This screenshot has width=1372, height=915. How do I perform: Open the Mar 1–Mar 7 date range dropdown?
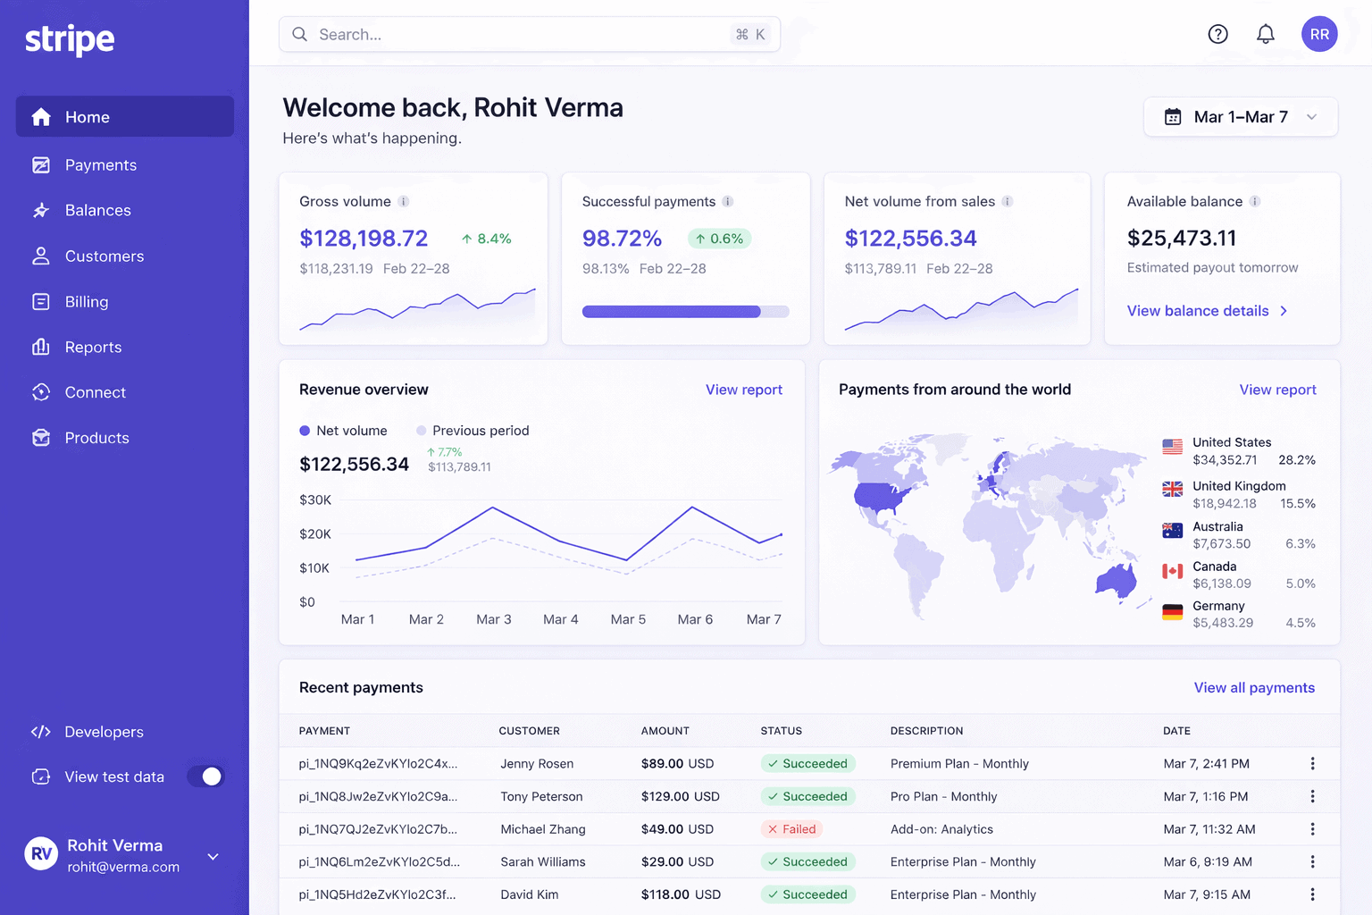pyautogui.click(x=1240, y=117)
